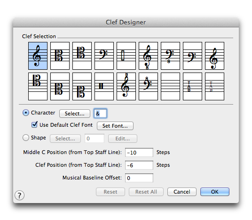
Task: Open the character Select dialog
Action: point(75,114)
